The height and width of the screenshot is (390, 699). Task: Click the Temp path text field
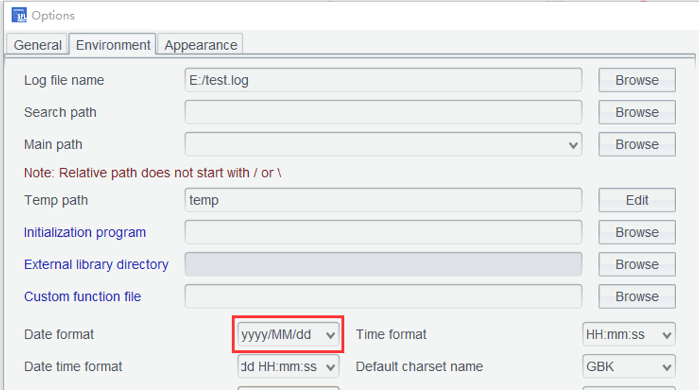[x=383, y=200]
